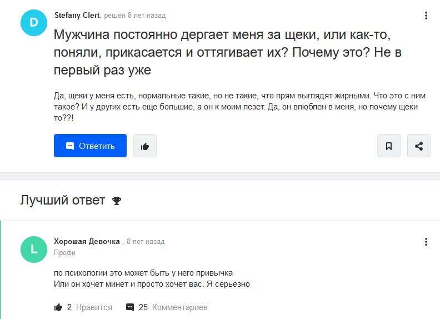Screen dimensions: 440x319
Task: Like the question with the thumbs-up button
Action: pyautogui.click(x=145, y=146)
